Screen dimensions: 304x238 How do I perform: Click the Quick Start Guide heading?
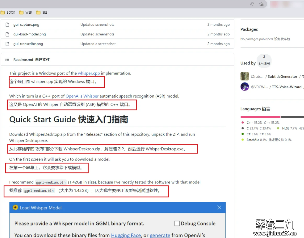(x=69, y=119)
